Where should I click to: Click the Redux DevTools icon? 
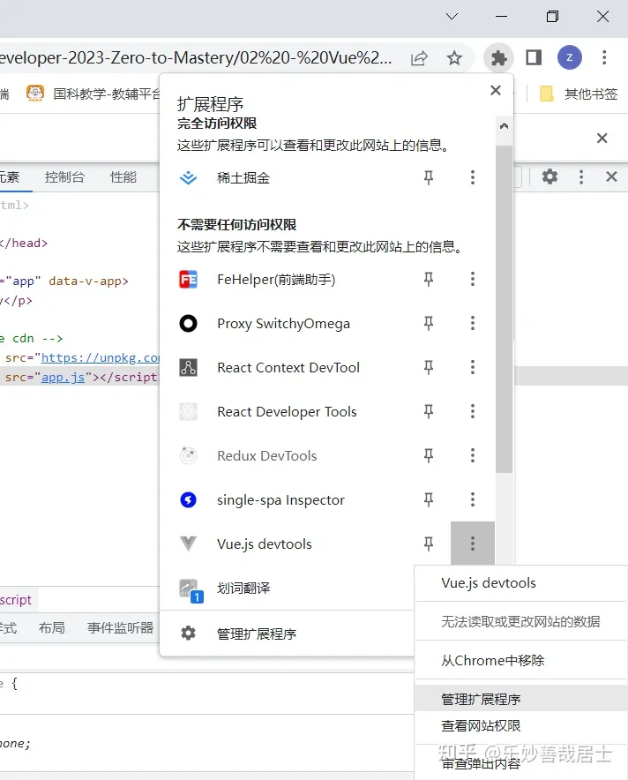(188, 455)
